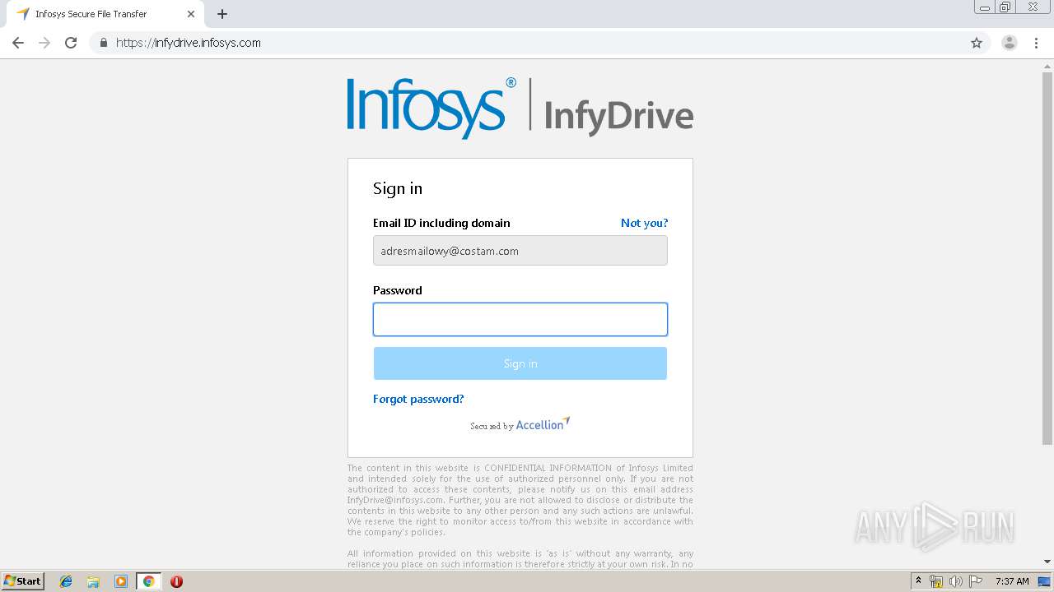Click the Accellion logo
Viewport: 1054px width, 592px height.
click(543, 424)
